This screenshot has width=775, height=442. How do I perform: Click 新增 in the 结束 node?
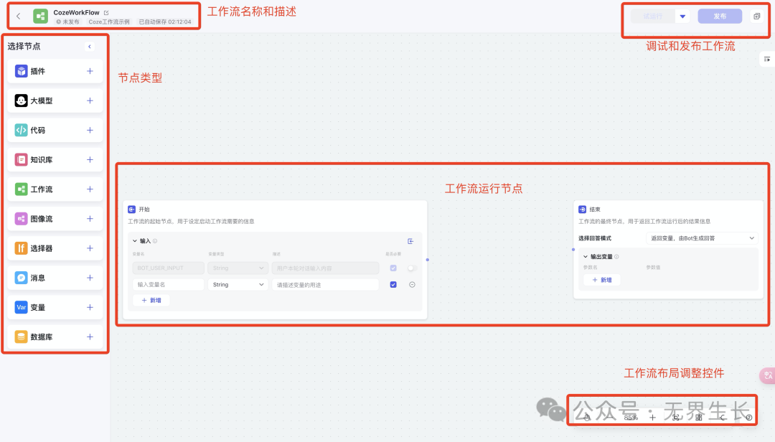pos(602,280)
